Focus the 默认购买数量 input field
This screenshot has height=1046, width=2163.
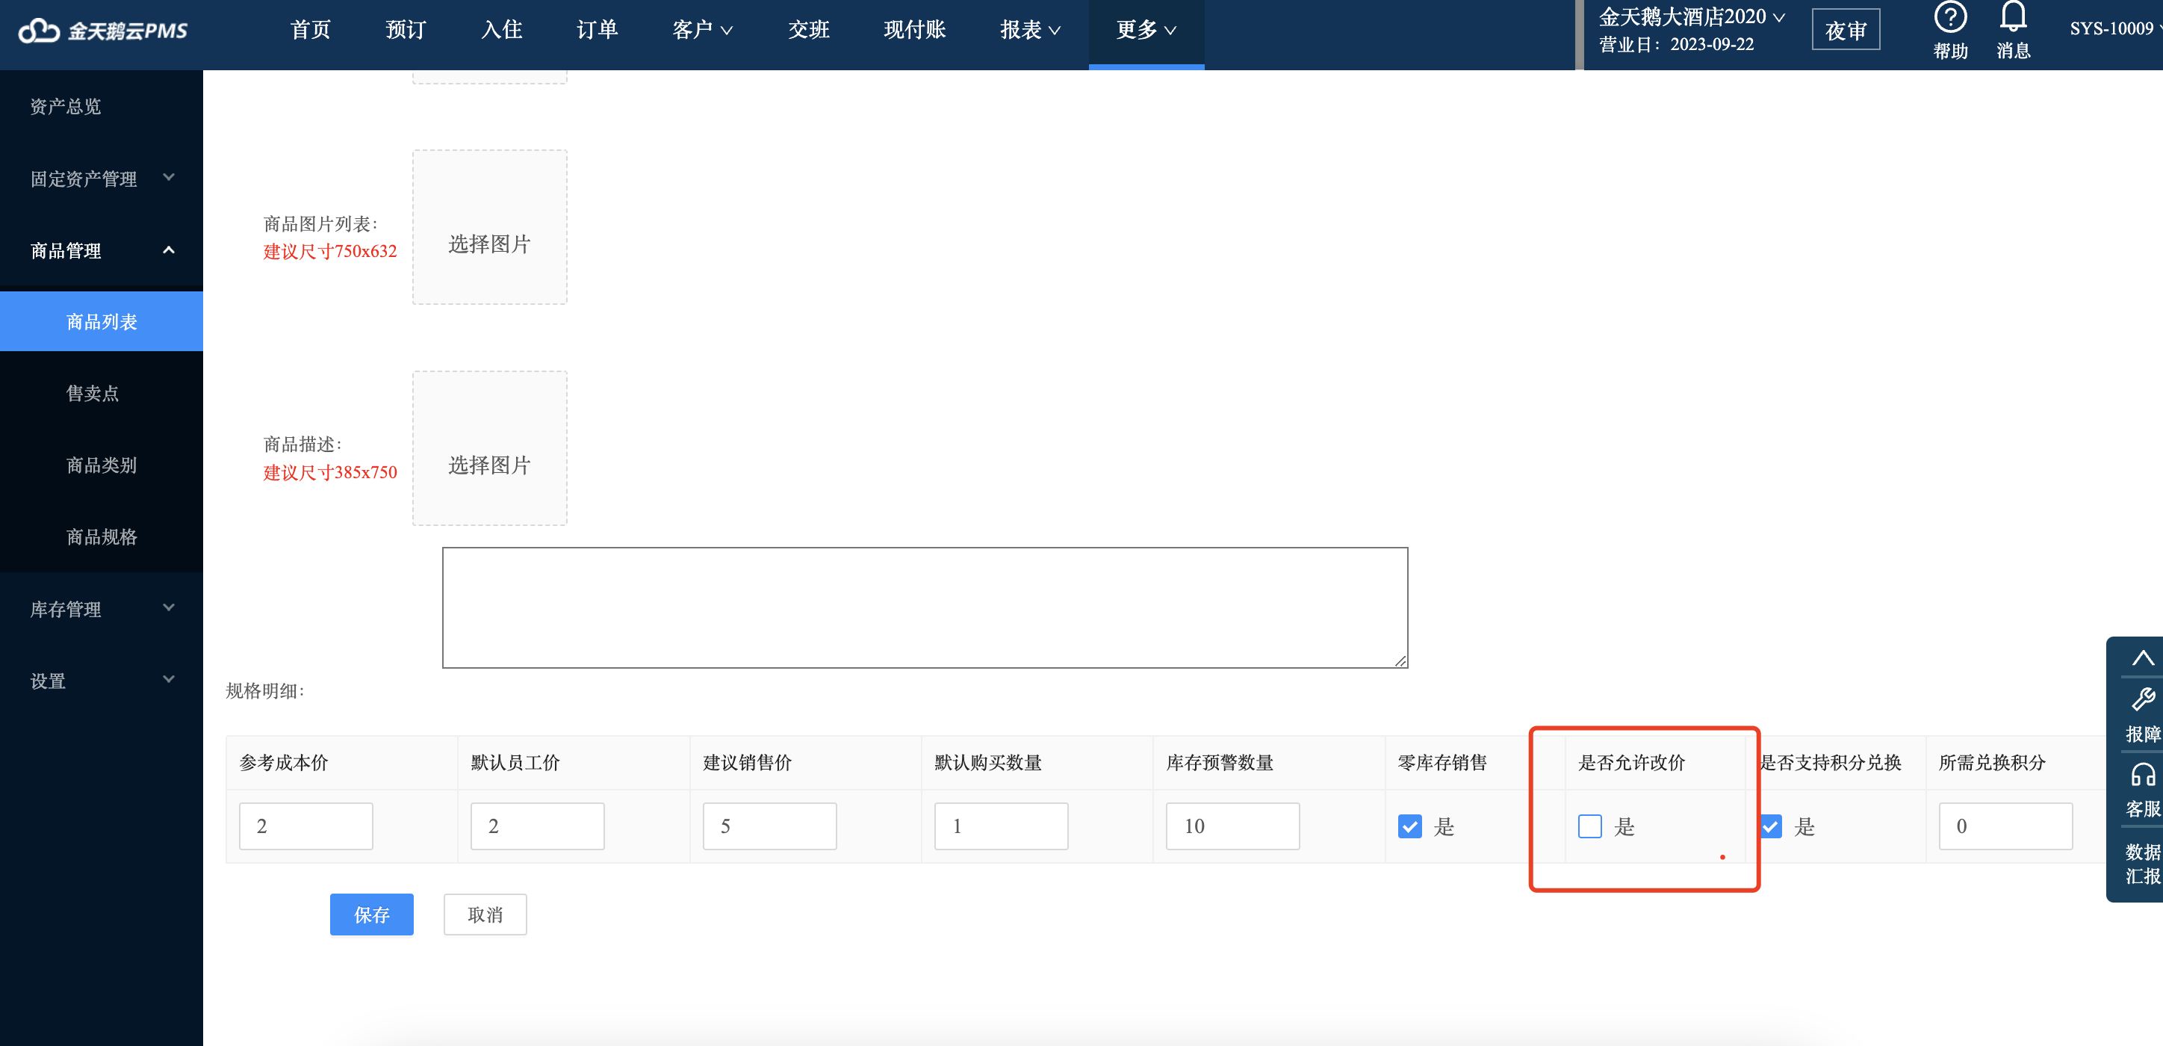coord(1001,826)
